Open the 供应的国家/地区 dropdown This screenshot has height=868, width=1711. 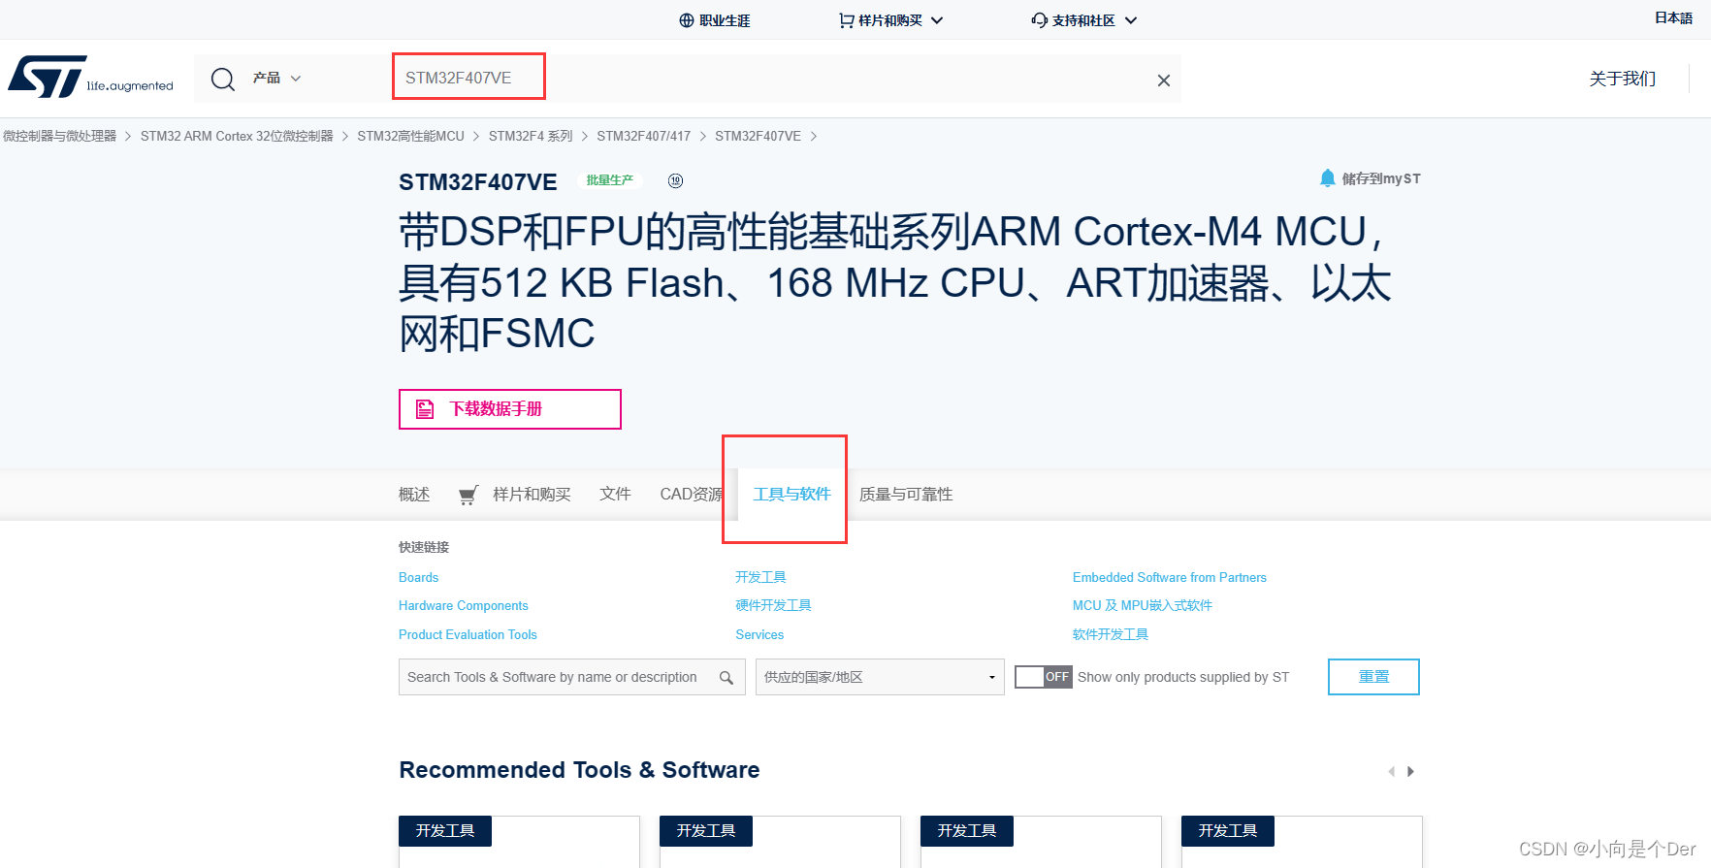pos(880,677)
